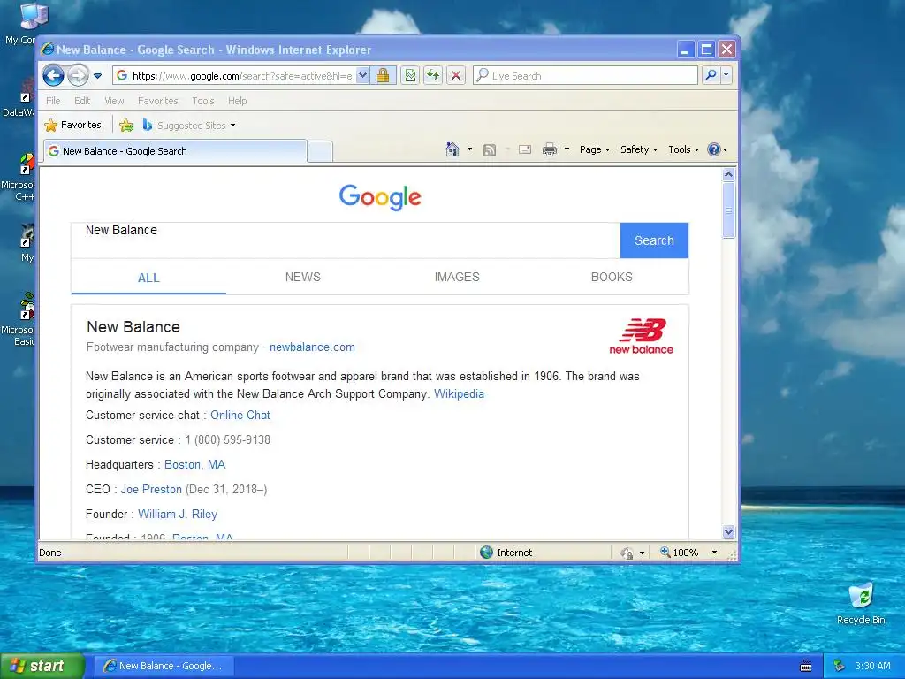Click the scrollbar up arrow
This screenshot has width=905, height=679.
click(728, 174)
